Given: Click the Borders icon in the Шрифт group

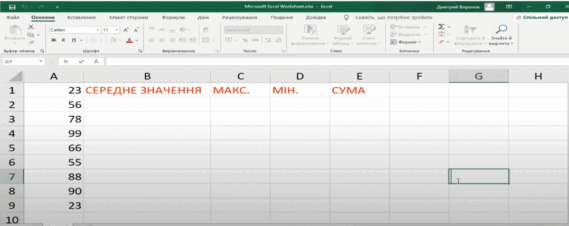Looking at the screenshot, I should (x=93, y=40).
